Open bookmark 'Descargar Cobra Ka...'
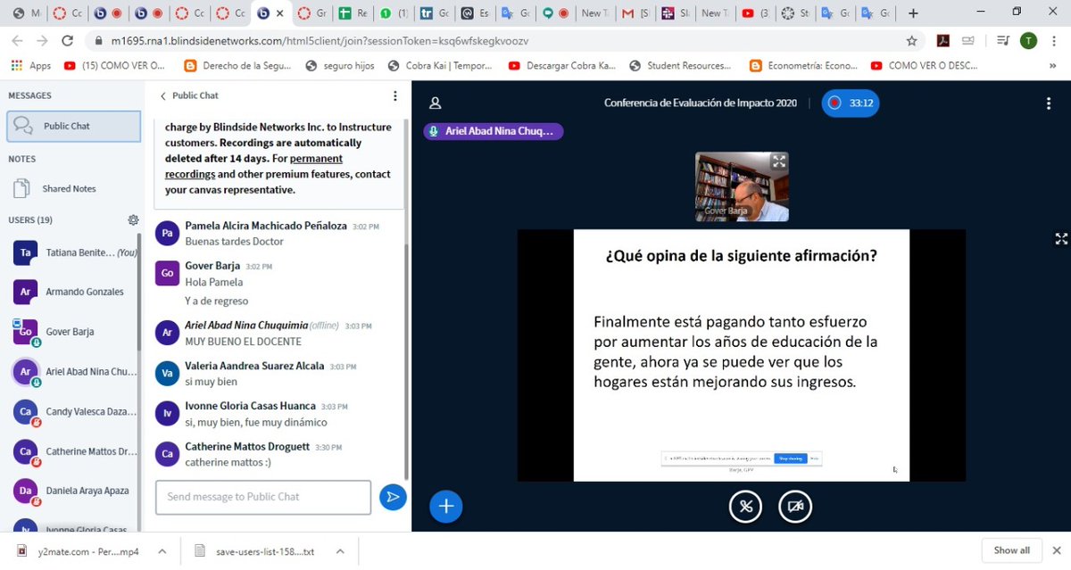This screenshot has height=570, width=1071. click(561, 66)
